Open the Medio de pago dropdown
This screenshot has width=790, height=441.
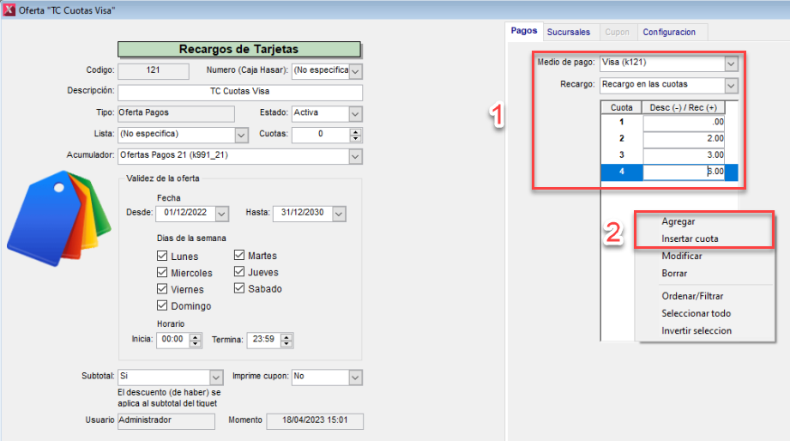(x=730, y=63)
